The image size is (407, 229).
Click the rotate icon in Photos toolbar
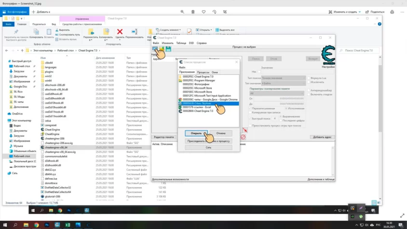pos(214,12)
